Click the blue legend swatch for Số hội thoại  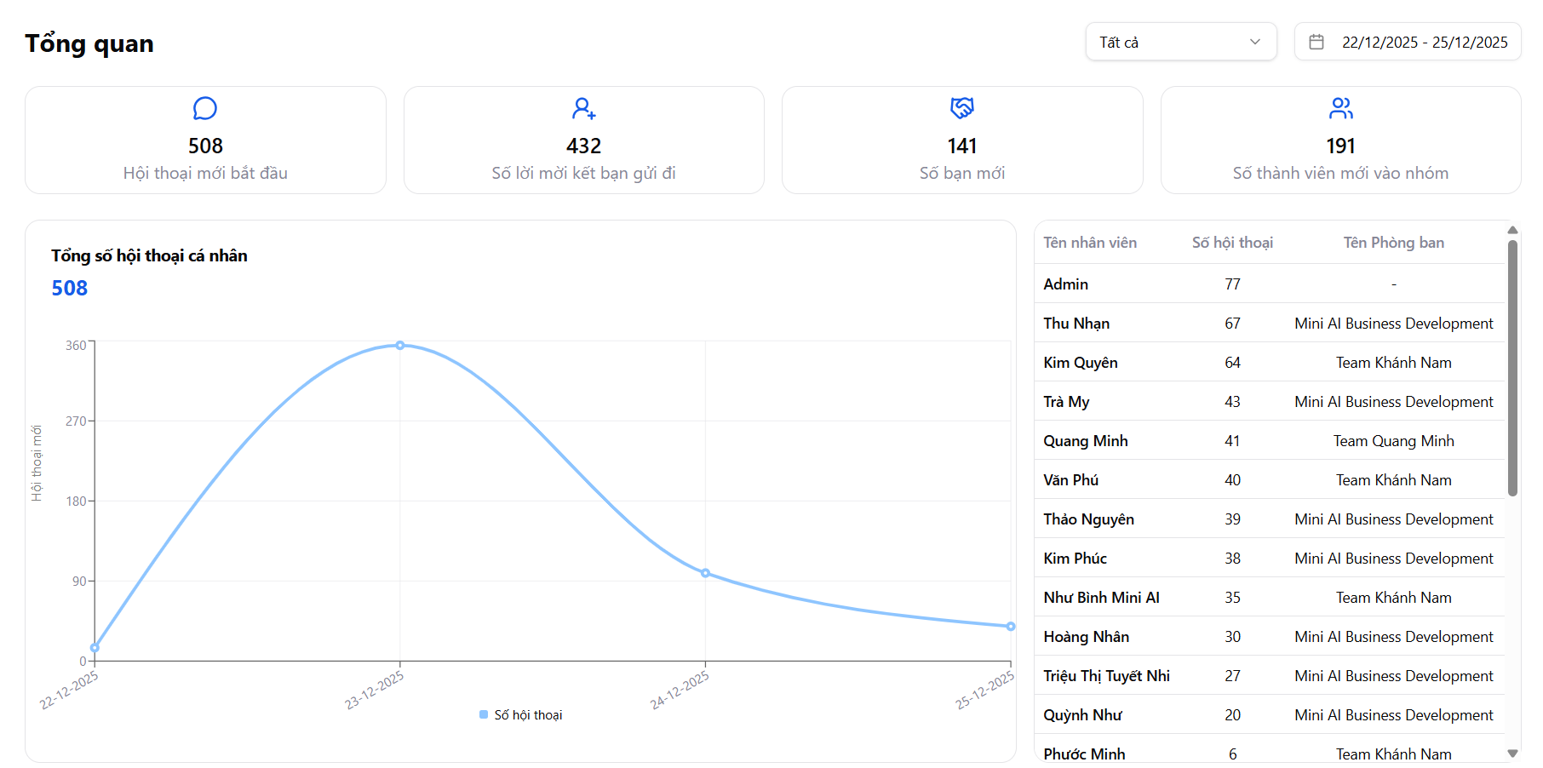coord(484,715)
